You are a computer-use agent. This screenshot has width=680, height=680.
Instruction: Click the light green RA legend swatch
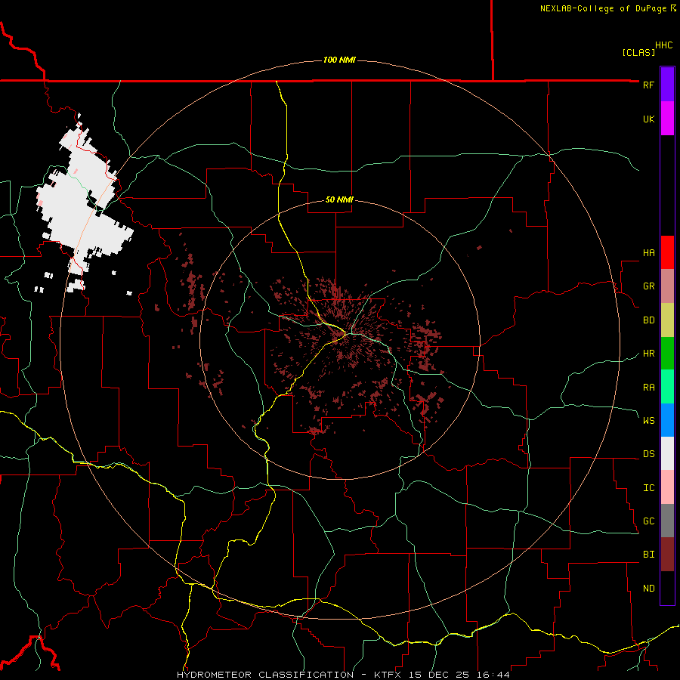pos(667,387)
